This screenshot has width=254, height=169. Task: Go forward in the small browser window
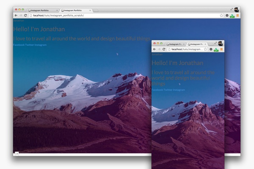pyautogui.click(x=159, y=49)
